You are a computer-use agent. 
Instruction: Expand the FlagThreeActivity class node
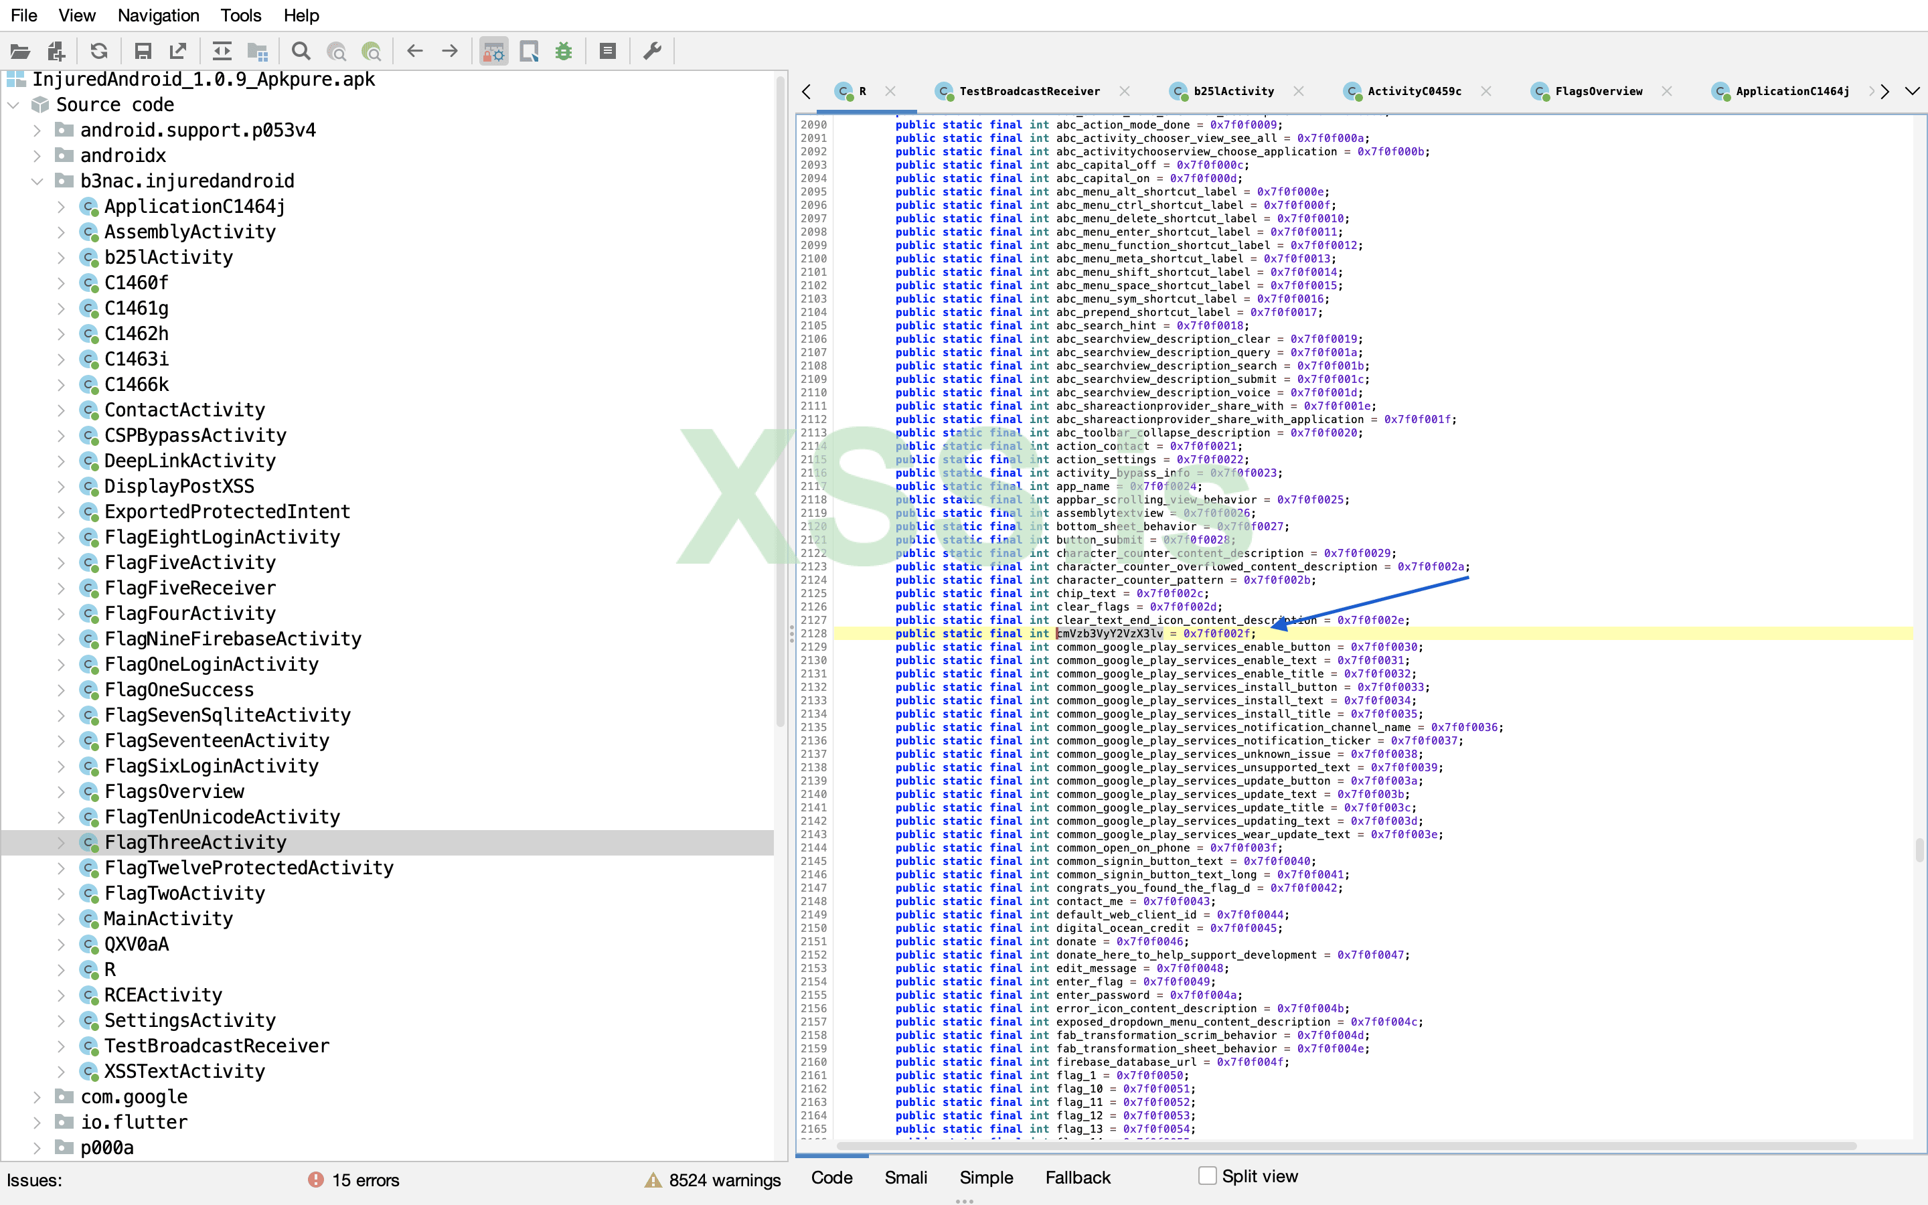point(60,842)
